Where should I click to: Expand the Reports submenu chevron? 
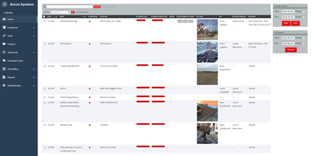34,77
